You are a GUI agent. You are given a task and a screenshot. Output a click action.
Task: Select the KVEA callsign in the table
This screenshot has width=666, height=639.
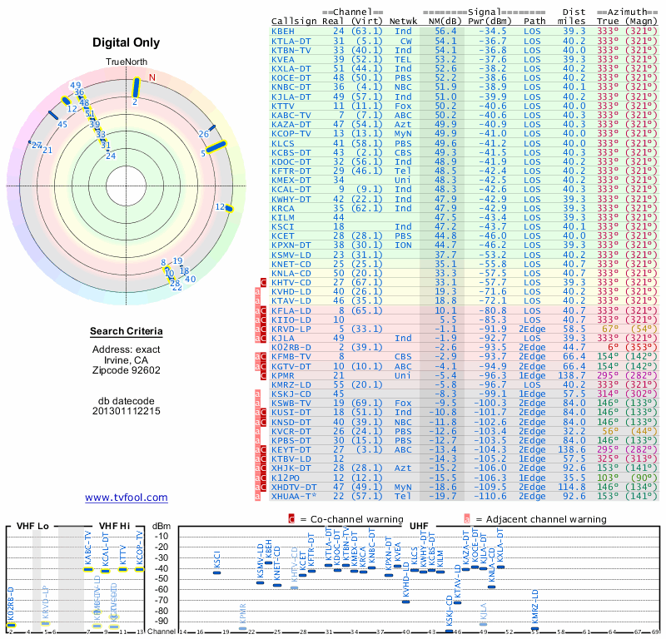(x=283, y=59)
